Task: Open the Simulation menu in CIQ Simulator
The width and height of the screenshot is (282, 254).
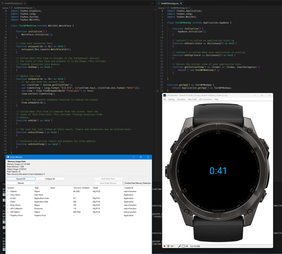Action: [x=181, y=99]
